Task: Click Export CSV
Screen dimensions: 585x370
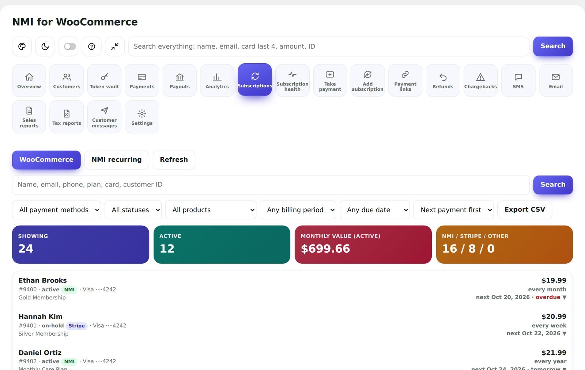Action: point(525,210)
